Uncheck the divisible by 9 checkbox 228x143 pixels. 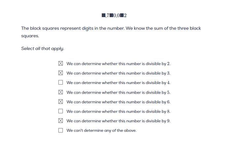pyautogui.click(x=61, y=121)
